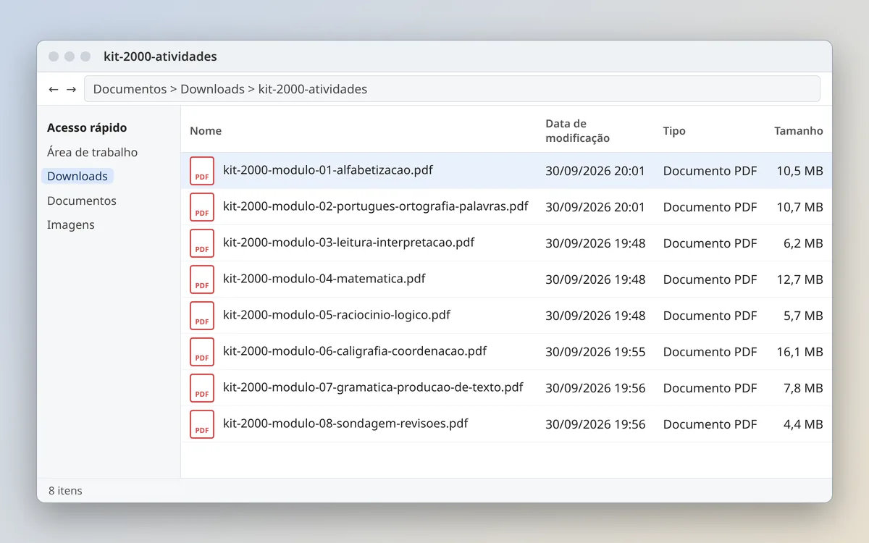
Task: Sort files by the Nome column header
Action: [206, 131]
